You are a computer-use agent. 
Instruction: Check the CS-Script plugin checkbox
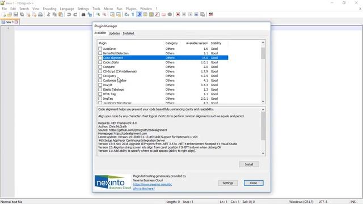100,71
